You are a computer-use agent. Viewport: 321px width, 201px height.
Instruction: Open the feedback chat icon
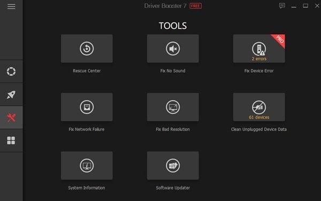pos(282,6)
